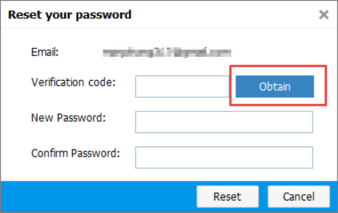Image resolution: width=338 pixels, height=213 pixels.
Task: Dismiss the dialog with the X icon
Action: click(x=324, y=15)
